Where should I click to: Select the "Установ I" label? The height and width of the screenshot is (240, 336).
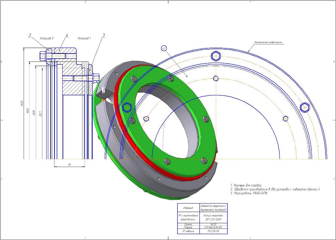pyautogui.click(x=84, y=38)
